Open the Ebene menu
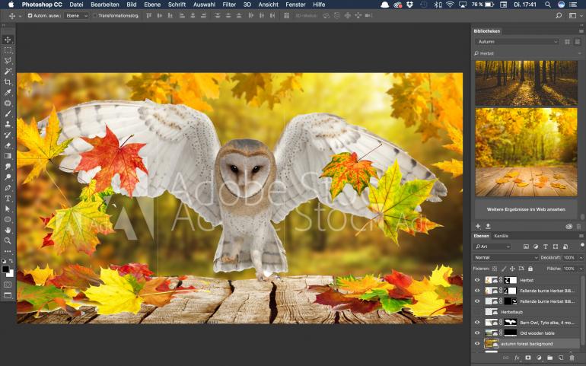The width and height of the screenshot is (586, 366). pos(152,5)
